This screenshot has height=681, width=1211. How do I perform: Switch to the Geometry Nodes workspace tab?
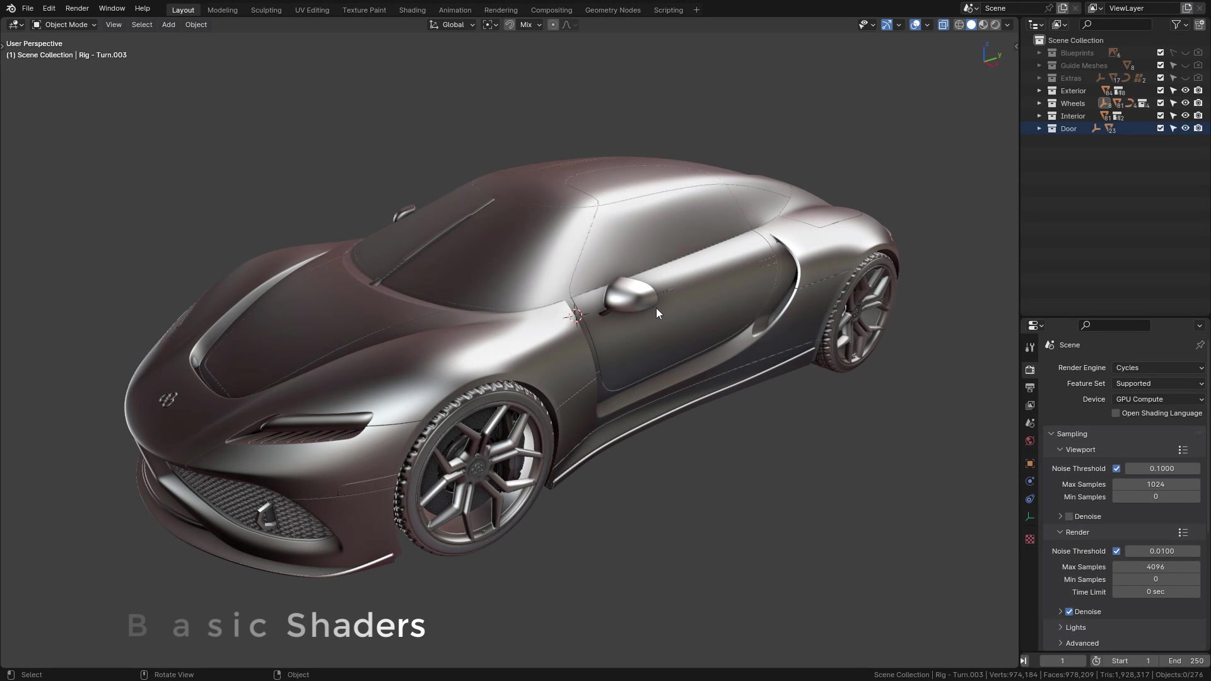(612, 10)
